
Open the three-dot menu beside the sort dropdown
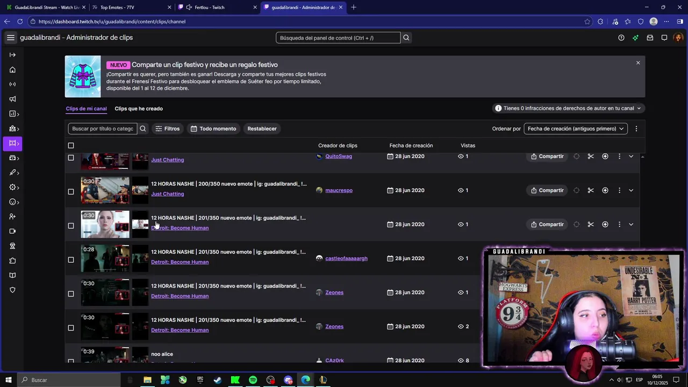(636, 128)
